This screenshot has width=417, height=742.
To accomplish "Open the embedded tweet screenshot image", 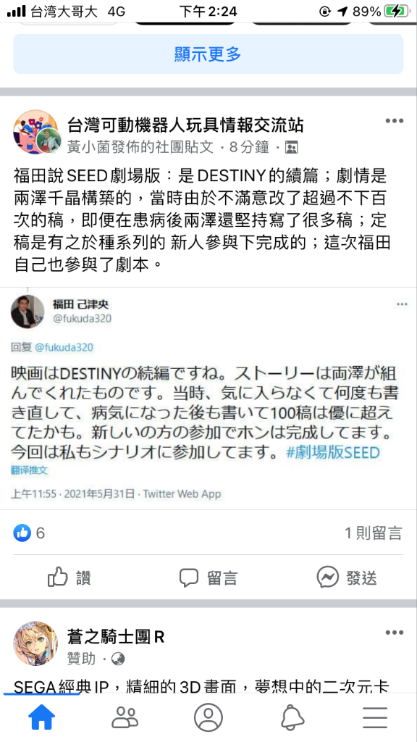I will (208, 398).
